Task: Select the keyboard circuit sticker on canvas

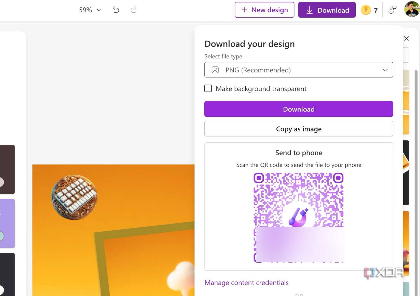Action: pos(74,197)
